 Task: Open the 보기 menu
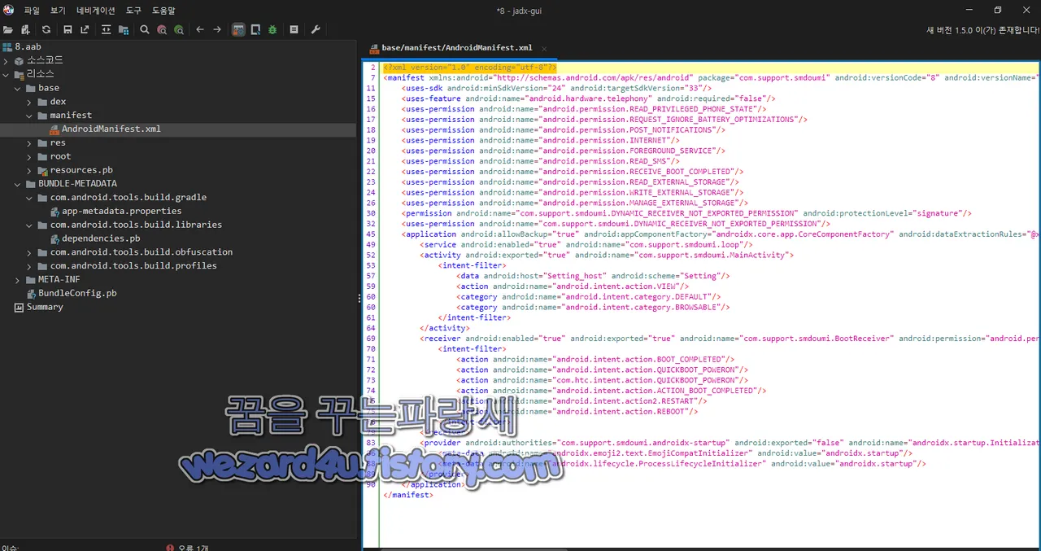(58, 11)
